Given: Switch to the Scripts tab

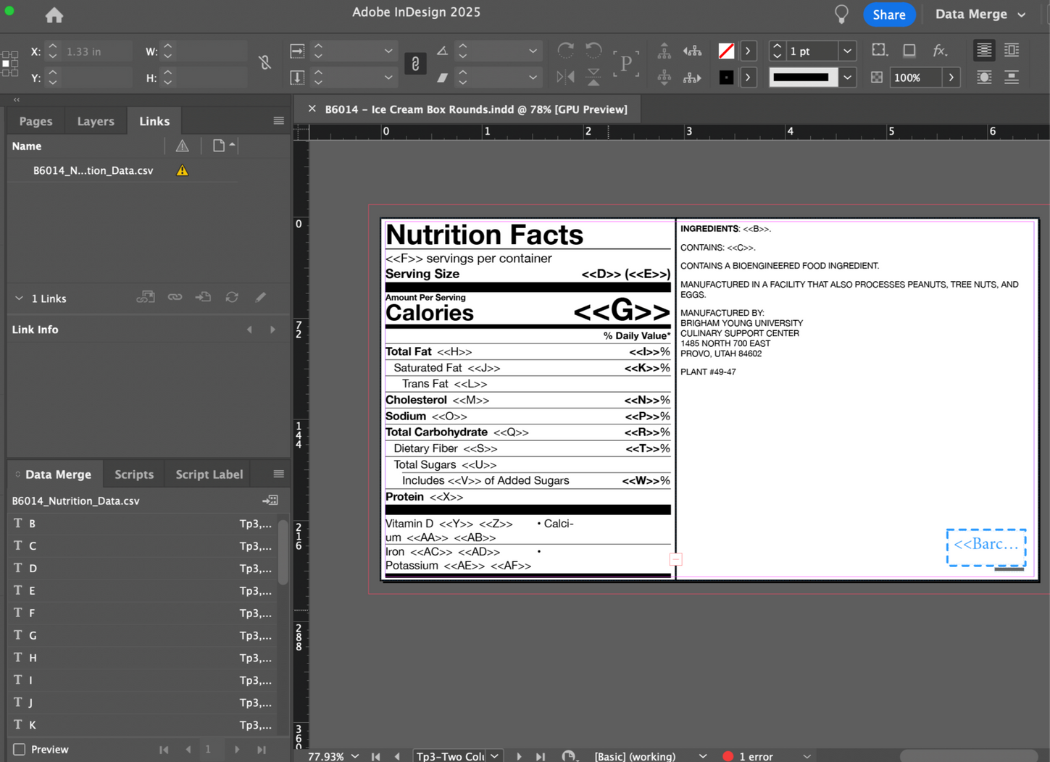Looking at the screenshot, I should click(134, 474).
